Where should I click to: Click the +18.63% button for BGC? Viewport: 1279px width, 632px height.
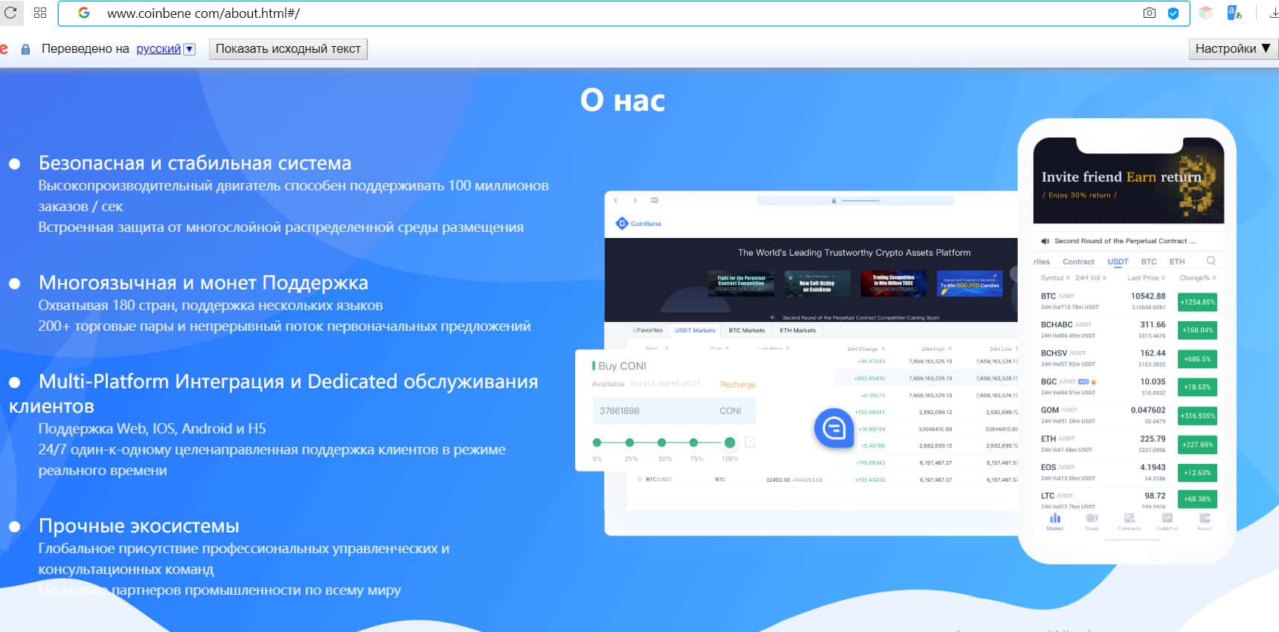(1197, 387)
